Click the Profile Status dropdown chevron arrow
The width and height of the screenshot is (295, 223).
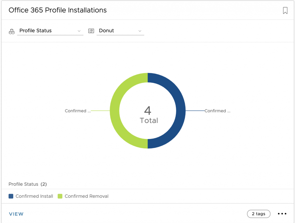[x=79, y=31]
